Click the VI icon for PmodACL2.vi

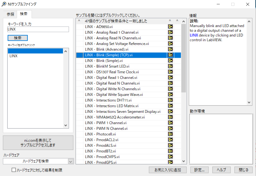click(170, 140)
